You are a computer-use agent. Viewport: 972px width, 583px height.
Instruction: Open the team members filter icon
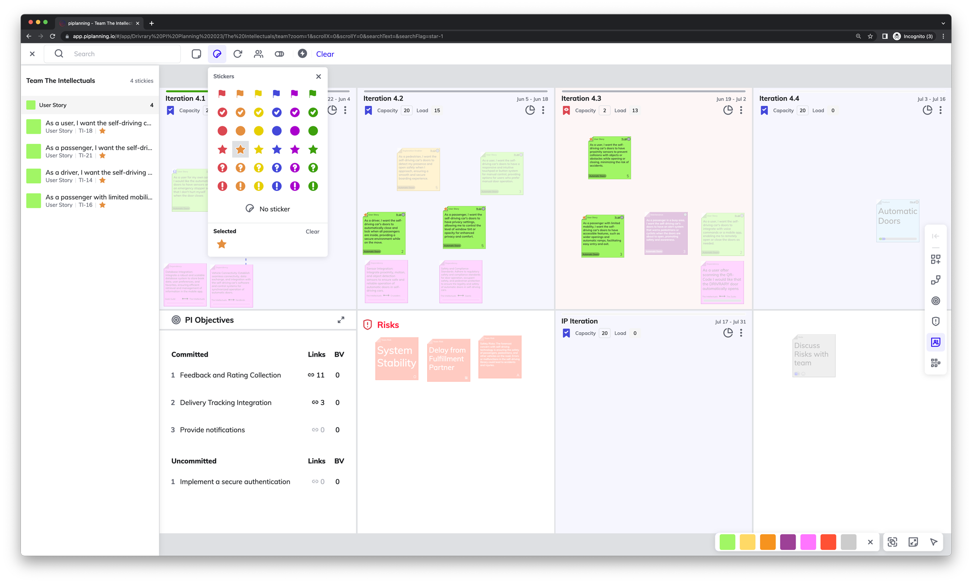[x=259, y=54]
